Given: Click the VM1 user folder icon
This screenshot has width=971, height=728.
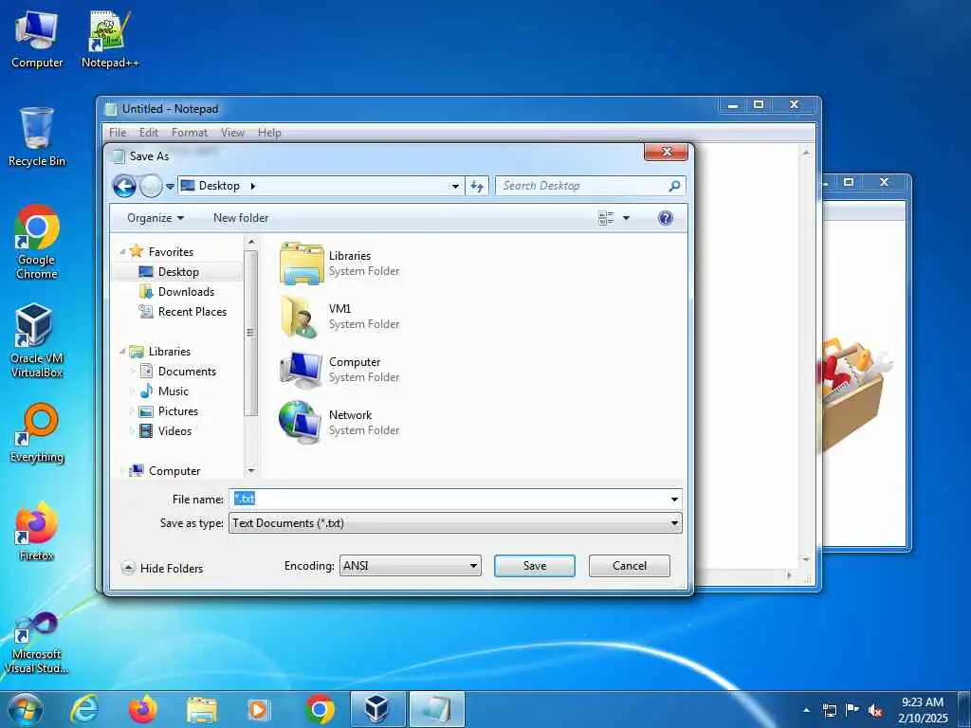Looking at the screenshot, I should (x=301, y=317).
